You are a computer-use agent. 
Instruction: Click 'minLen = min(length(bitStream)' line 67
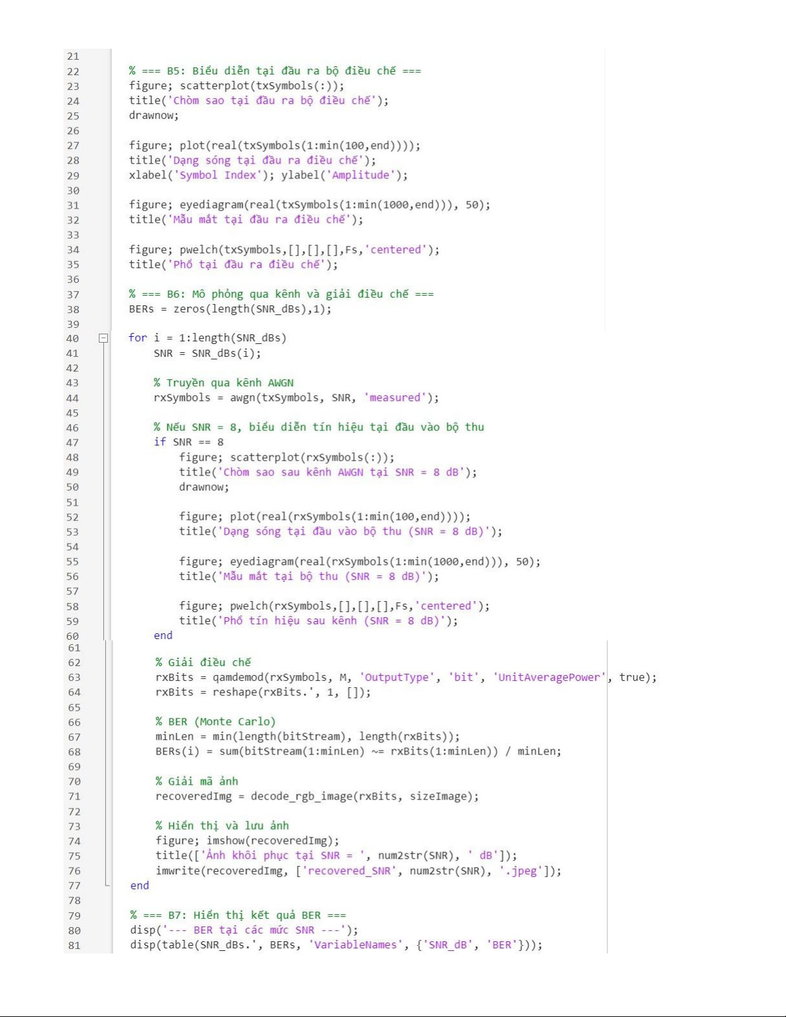[308, 736]
